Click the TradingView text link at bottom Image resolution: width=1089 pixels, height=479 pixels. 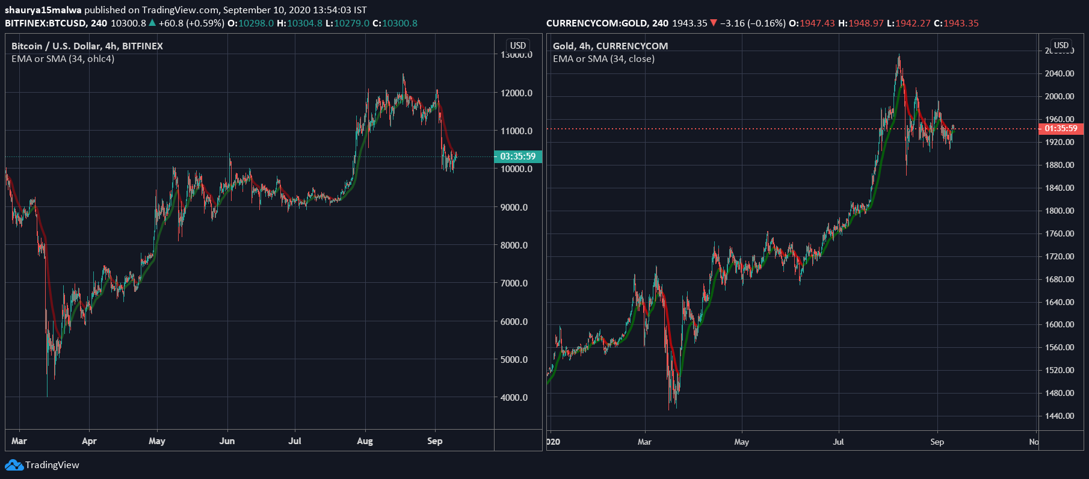tap(52, 465)
